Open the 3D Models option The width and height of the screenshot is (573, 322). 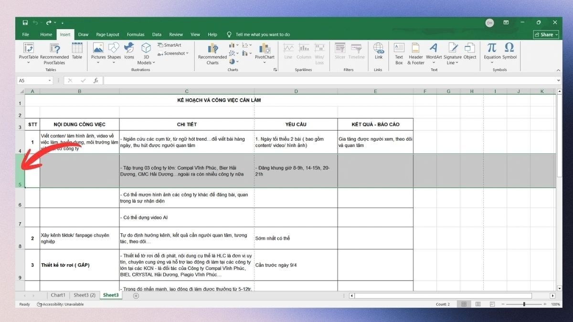(146, 53)
